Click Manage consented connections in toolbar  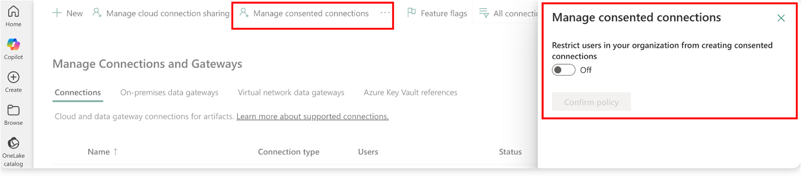[x=304, y=14]
